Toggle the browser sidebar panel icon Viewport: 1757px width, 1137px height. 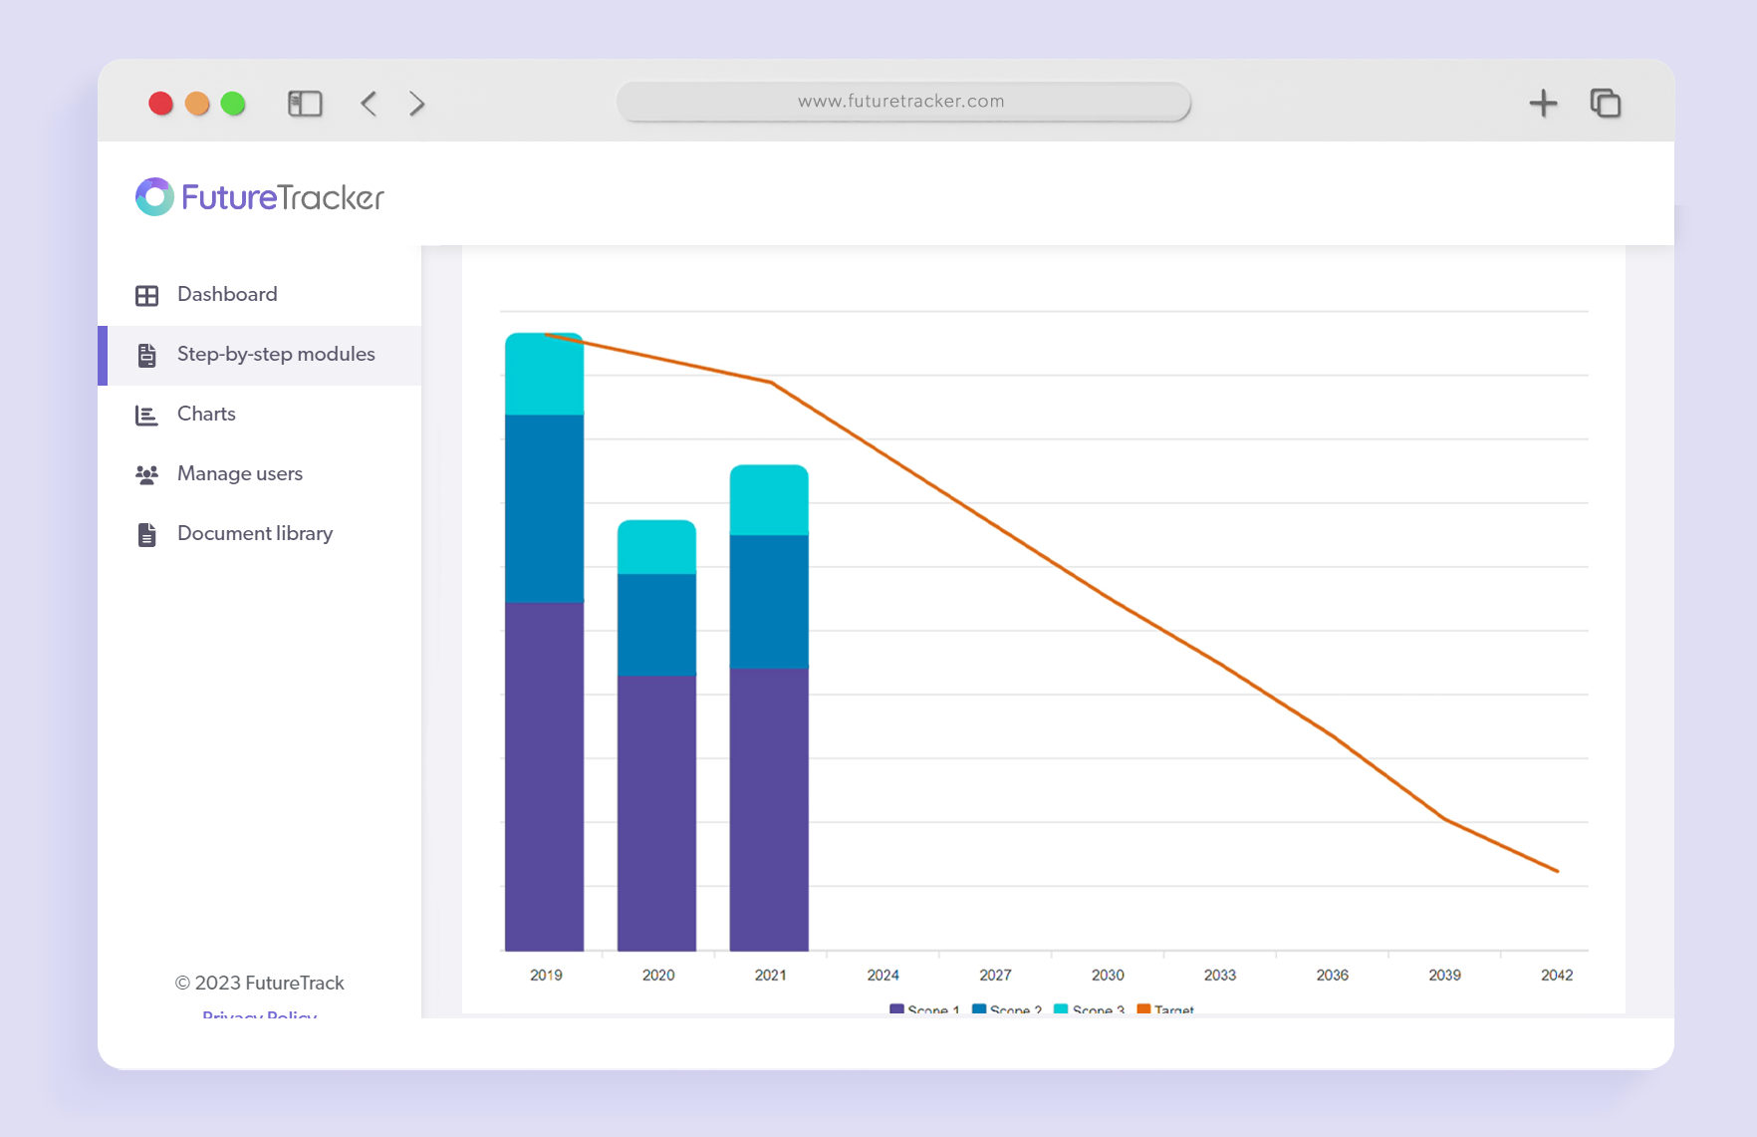[x=306, y=103]
